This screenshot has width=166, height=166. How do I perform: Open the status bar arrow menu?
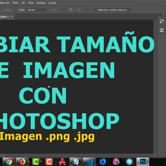[4, 155]
